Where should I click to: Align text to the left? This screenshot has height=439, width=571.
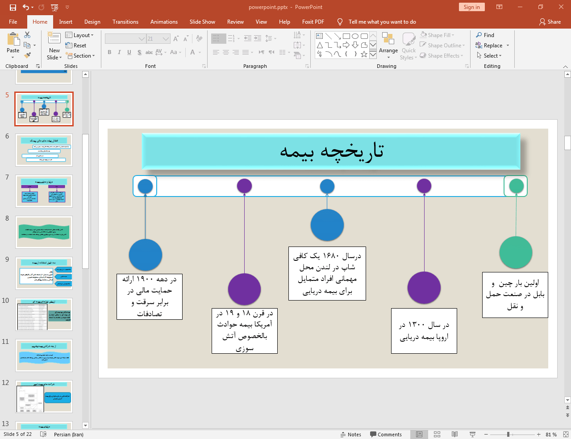click(x=216, y=52)
